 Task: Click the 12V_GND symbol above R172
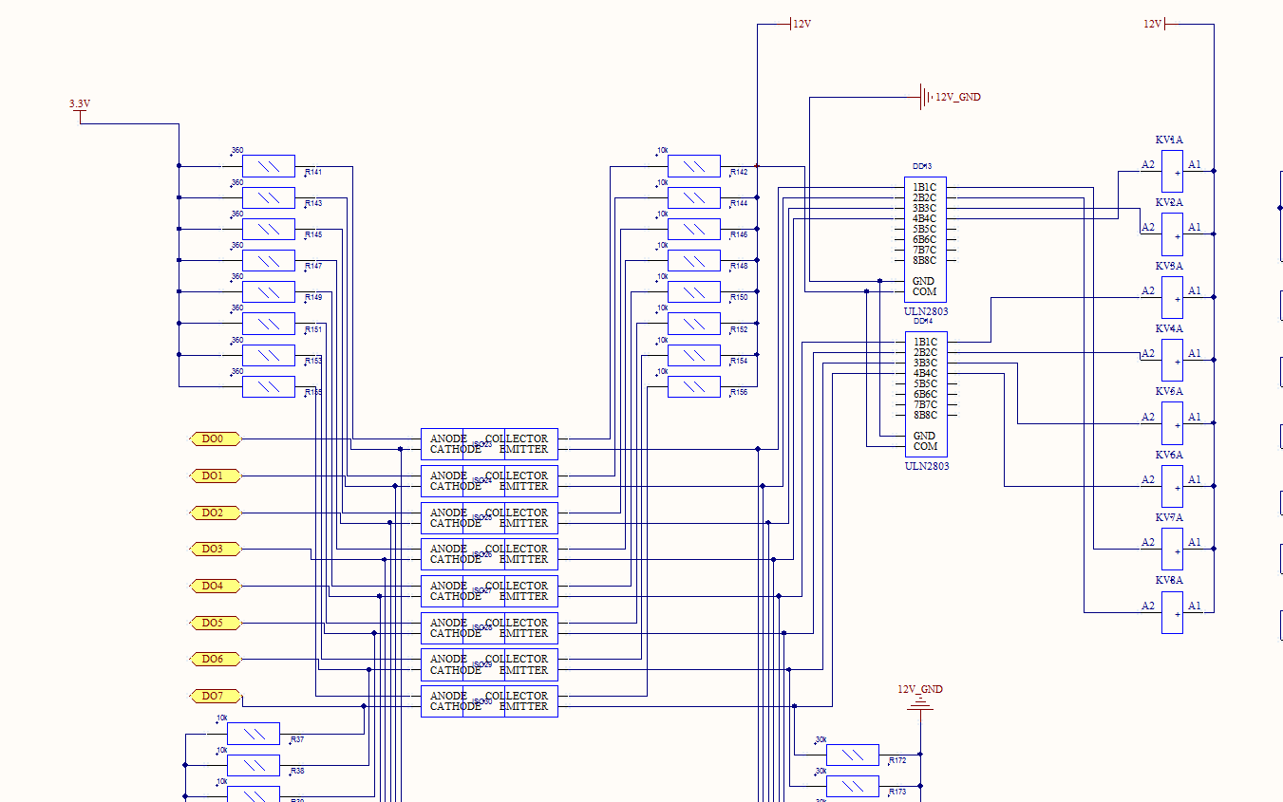tap(920, 696)
